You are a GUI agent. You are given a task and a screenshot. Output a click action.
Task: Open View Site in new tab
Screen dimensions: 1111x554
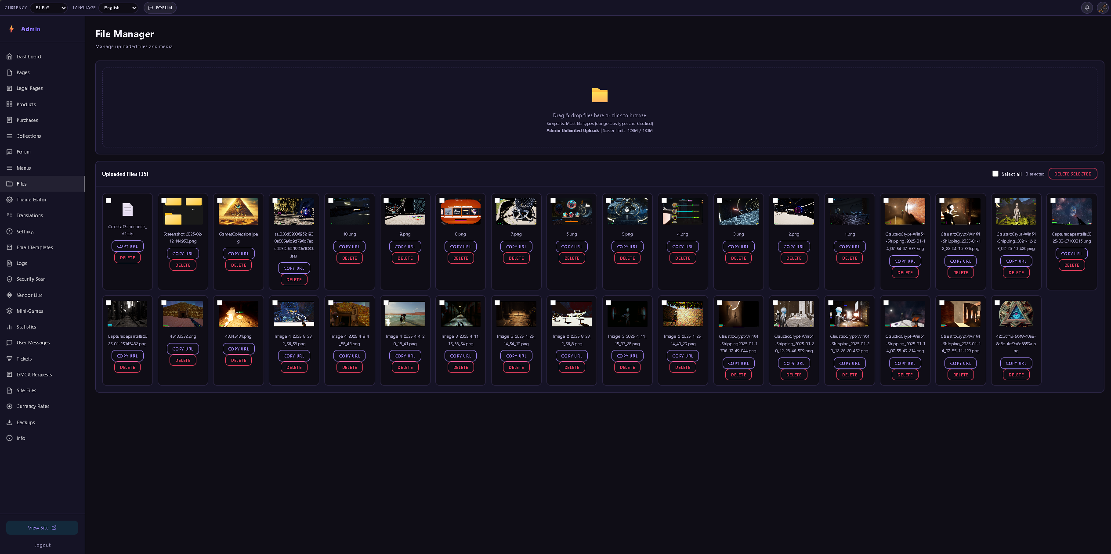(42, 527)
